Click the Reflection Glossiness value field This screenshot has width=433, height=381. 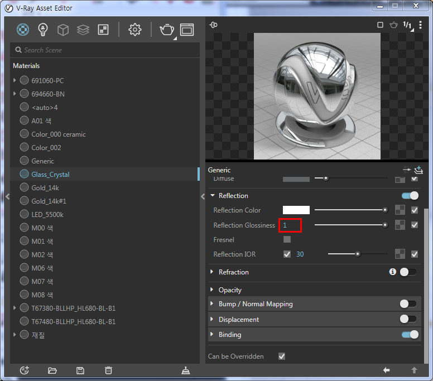[290, 225]
